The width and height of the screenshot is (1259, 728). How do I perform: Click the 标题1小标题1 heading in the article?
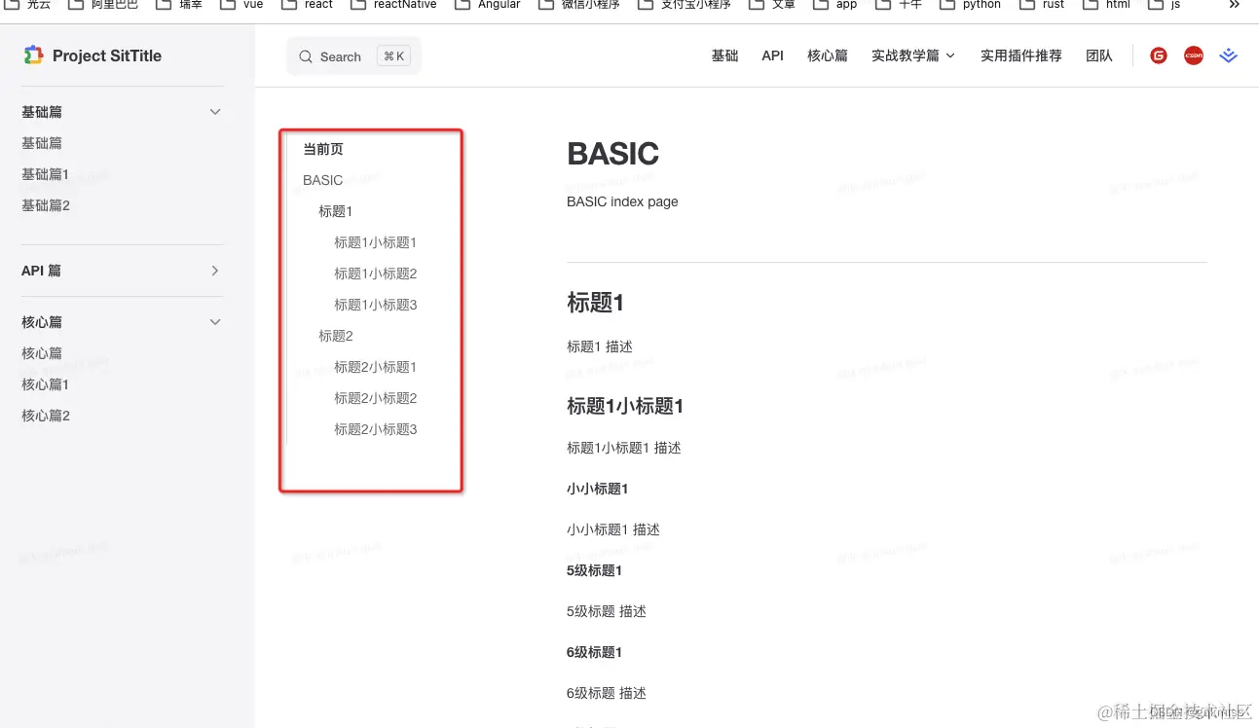tap(625, 406)
